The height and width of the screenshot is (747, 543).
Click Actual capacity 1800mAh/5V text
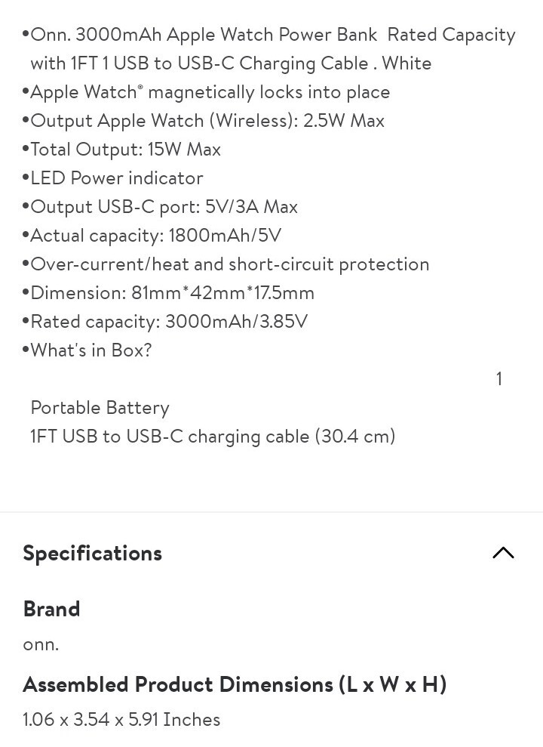[x=155, y=236]
